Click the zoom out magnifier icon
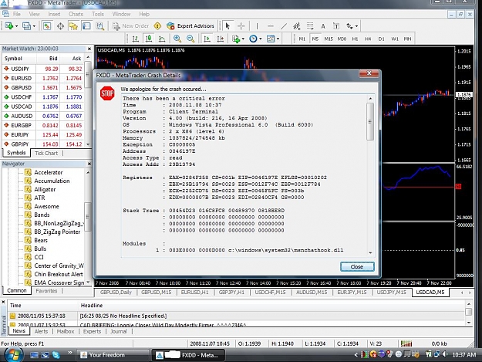The height and width of the screenshot is (362, 482). pos(190,39)
